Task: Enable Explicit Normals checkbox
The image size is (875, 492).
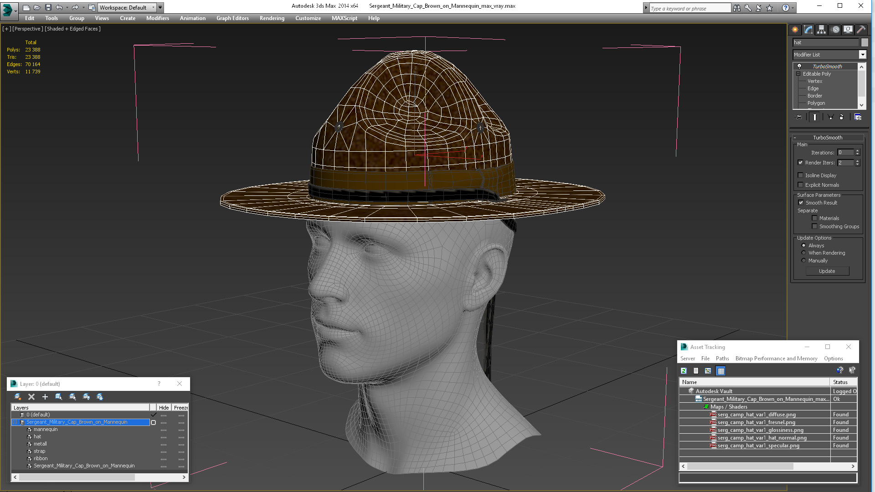Action: click(x=801, y=185)
